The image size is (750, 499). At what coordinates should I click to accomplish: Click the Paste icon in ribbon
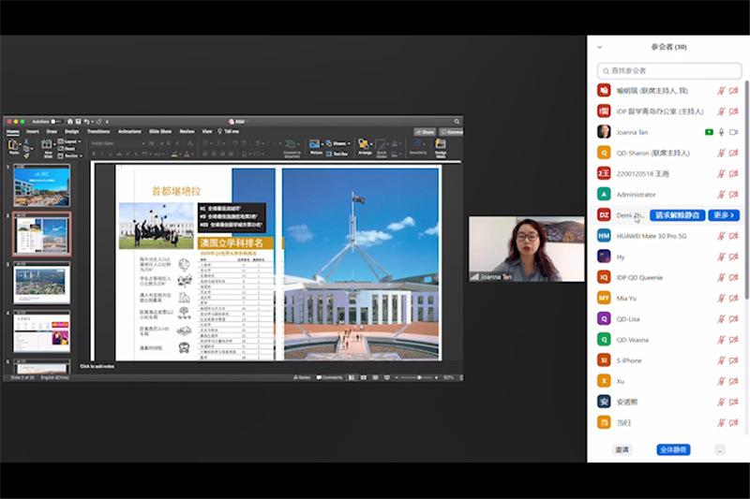pyautogui.click(x=14, y=147)
